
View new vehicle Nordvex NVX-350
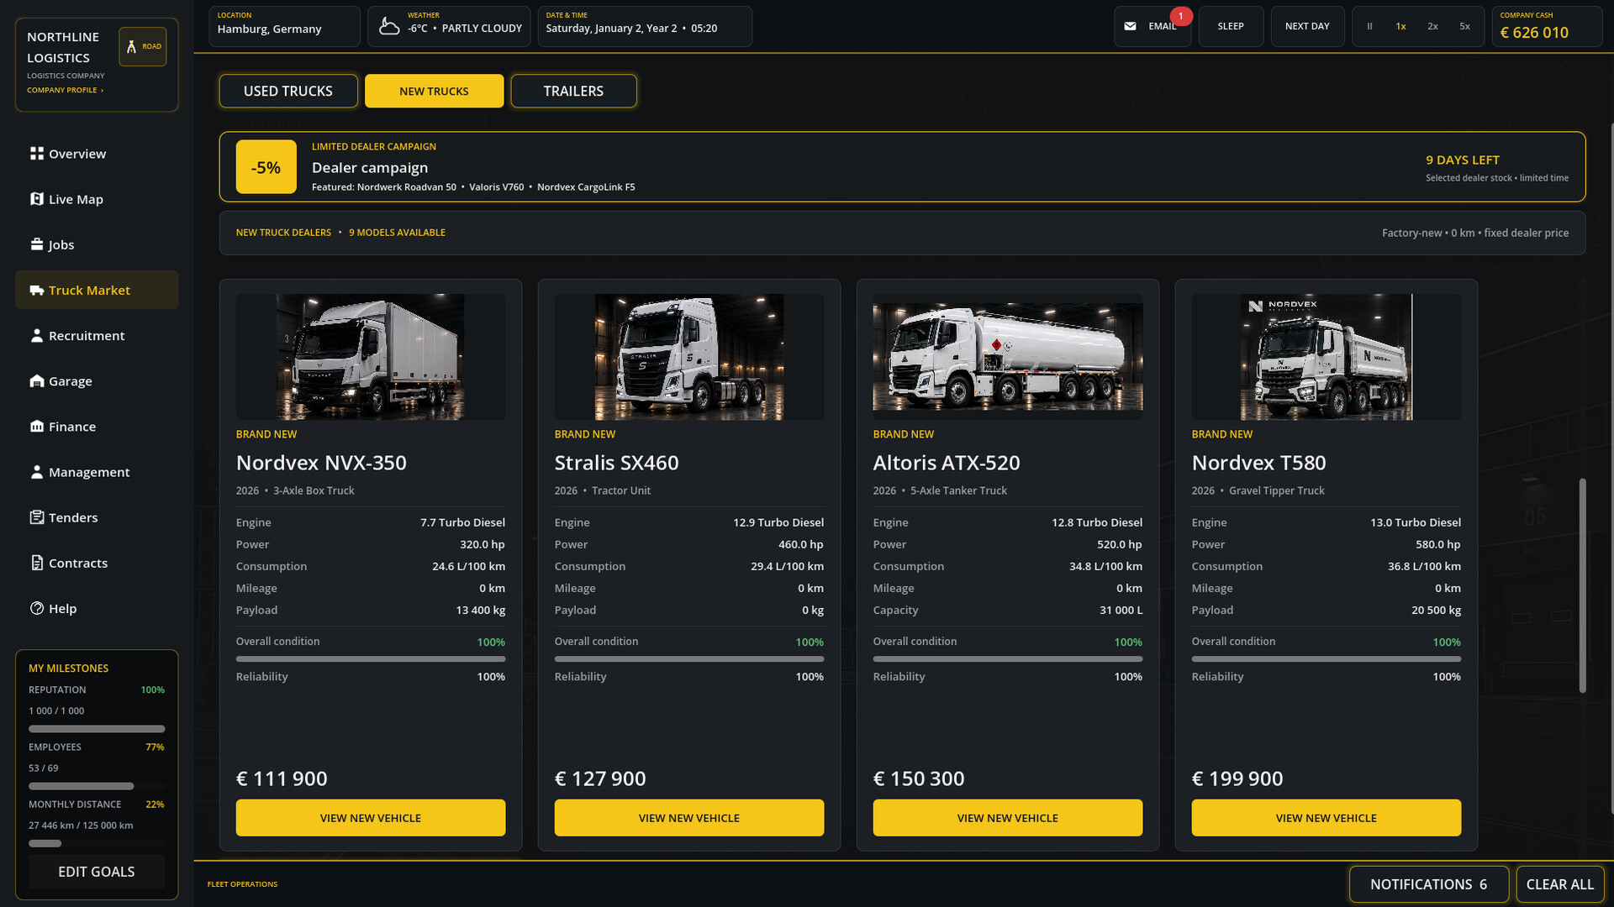(371, 818)
